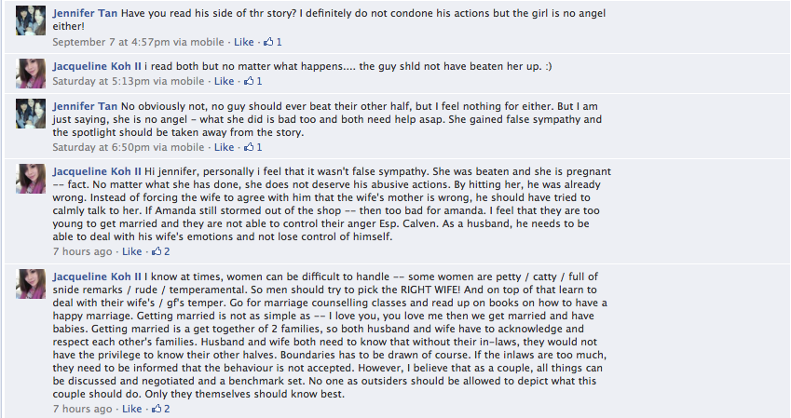Like the Saturday 6:50pm comment
The width and height of the screenshot is (791, 418).
pos(223,147)
